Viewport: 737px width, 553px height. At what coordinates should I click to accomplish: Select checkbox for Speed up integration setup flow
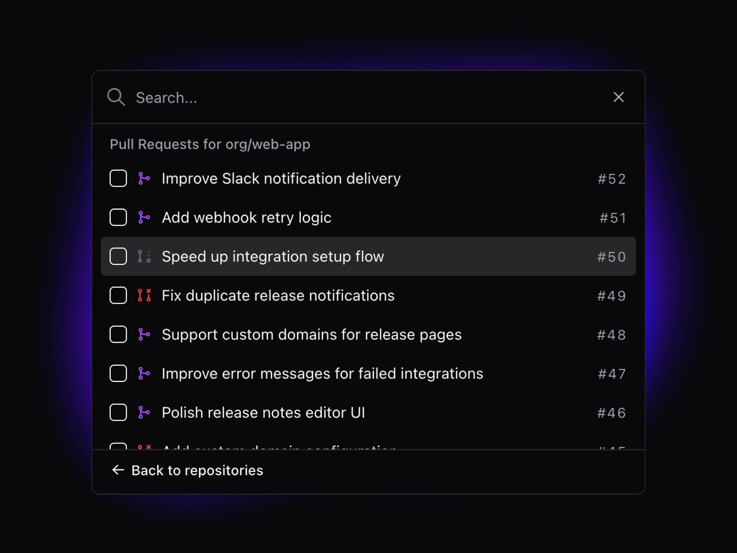[118, 256]
